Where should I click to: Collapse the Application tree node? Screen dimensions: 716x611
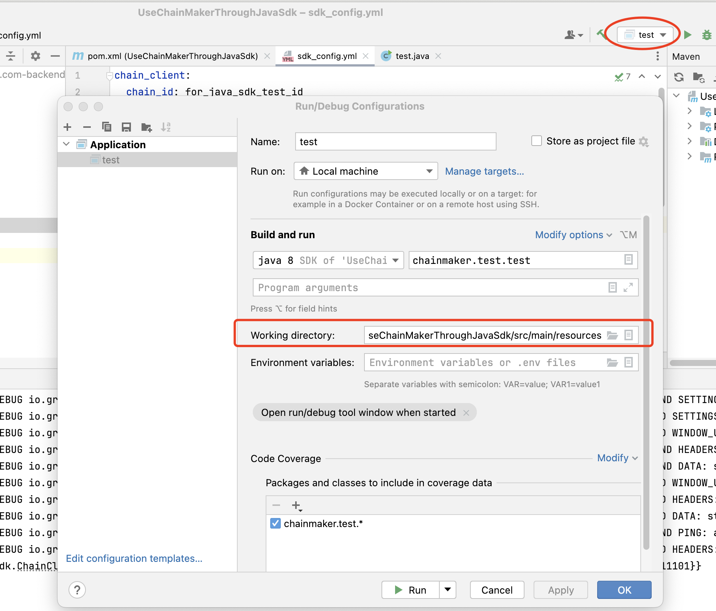pyautogui.click(x=67, y=144)
